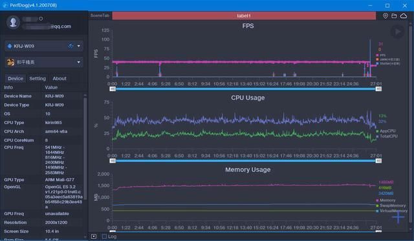Toggle the Stutter legend entry

[387, 63]
